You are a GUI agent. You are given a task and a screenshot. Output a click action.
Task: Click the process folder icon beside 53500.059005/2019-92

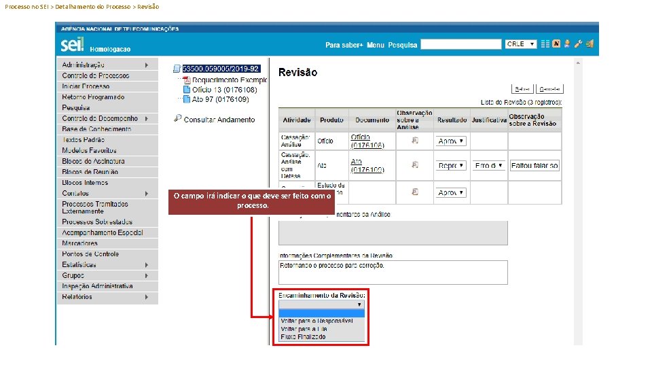point(177,69)
